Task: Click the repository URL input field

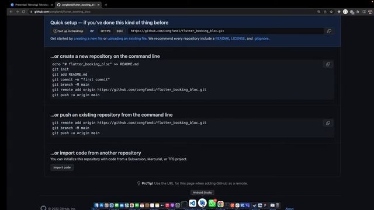Action: click(x=226, y=31)
